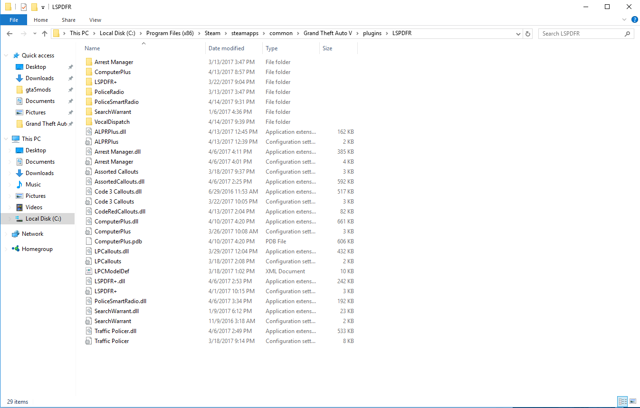Viewport: 640px width, 408px height.
Task: Select the LSPDFR+.dll file
Action: point(110,281)
